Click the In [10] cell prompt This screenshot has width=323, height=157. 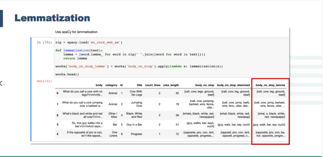[x=45, y=43]
